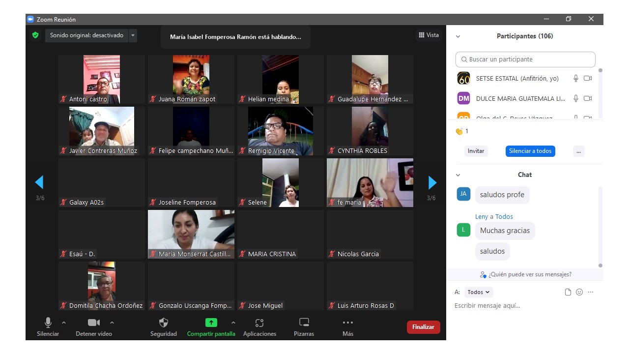Click Silenciar a todos button

[x=530, y=151]
